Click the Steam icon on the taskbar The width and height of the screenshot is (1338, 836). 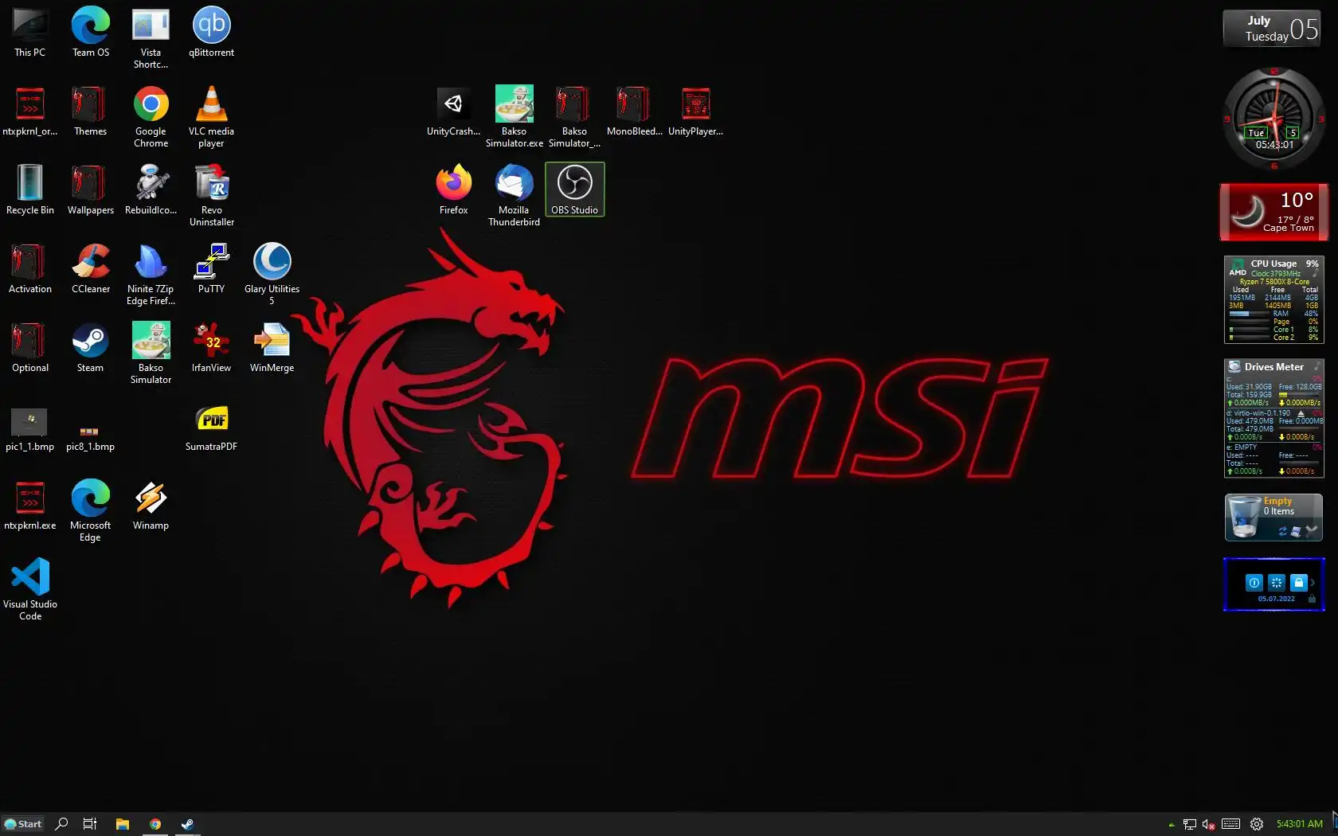click(187, 824)
